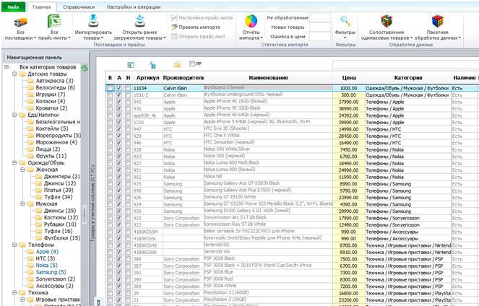Open Отчёты импорта pie chart icon
Screen dimensions: 479x306
point(251,22)
